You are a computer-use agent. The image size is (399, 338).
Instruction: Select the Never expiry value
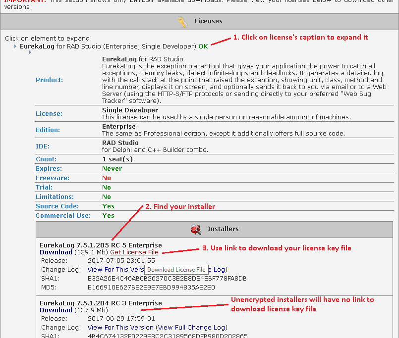click(x=112, y=168)
